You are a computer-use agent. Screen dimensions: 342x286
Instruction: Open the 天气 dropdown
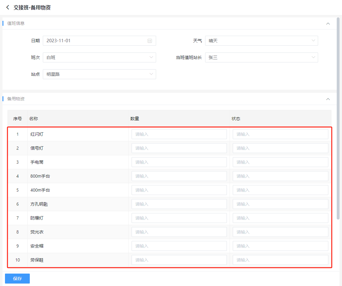point(261,41)
